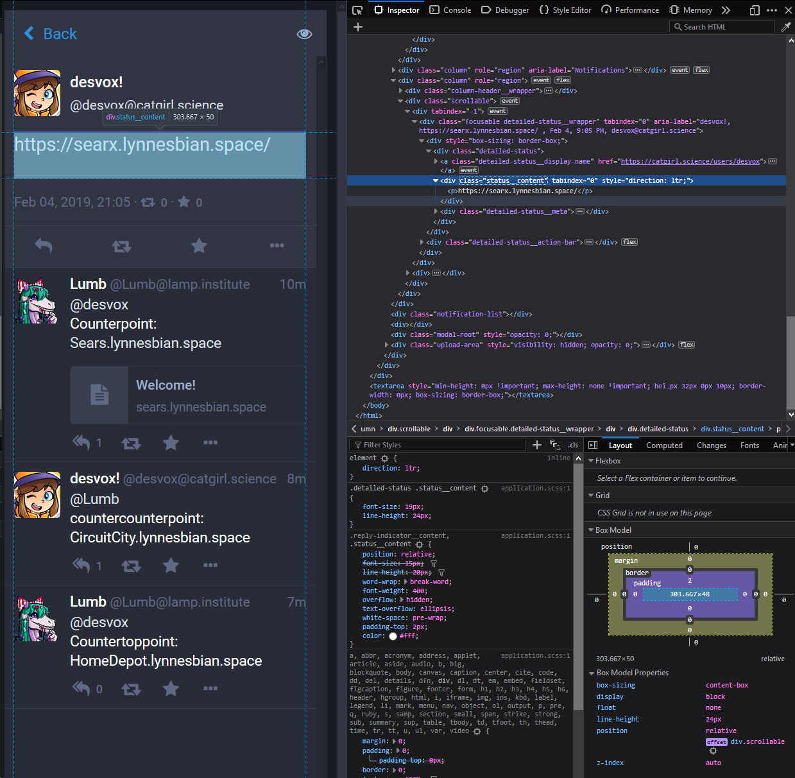The width and height of the screenshot is (795, 778).
Task: Boost the HomeDepot.lynnesbian.space post
Action: (x=131, y=689)
